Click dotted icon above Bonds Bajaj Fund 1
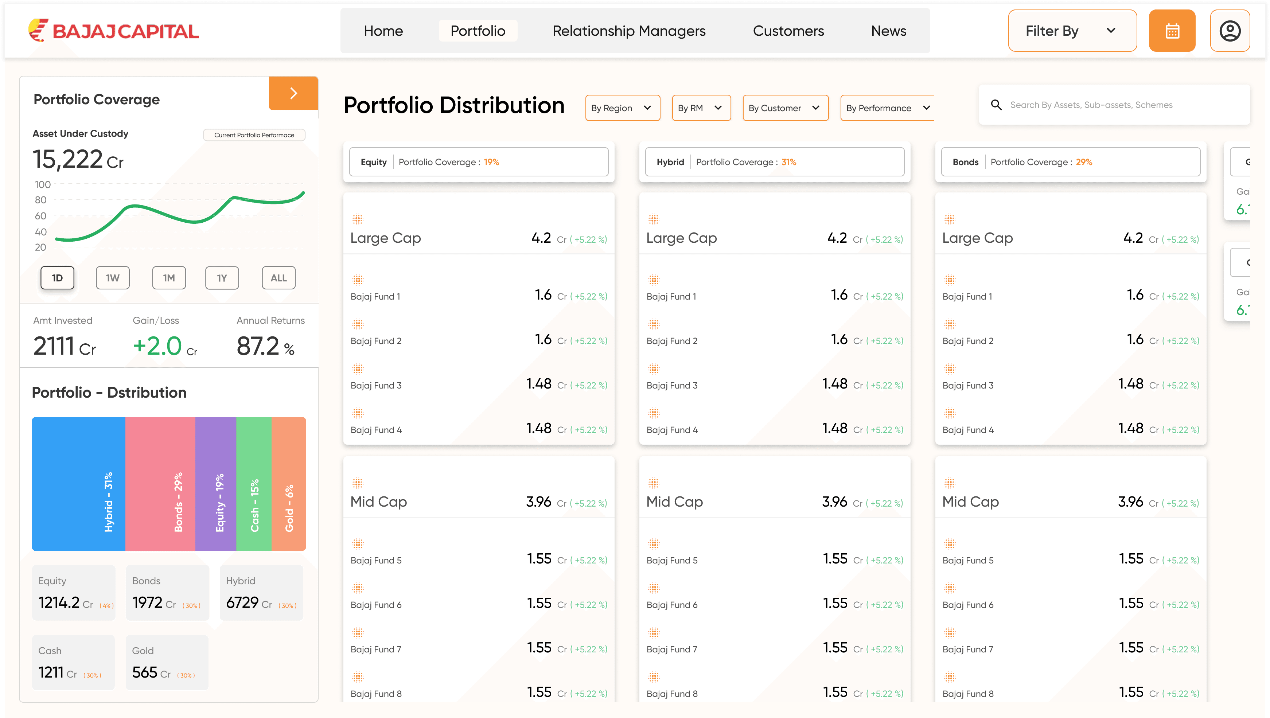This screenshot has width=1270, height=718. point(950,280)
